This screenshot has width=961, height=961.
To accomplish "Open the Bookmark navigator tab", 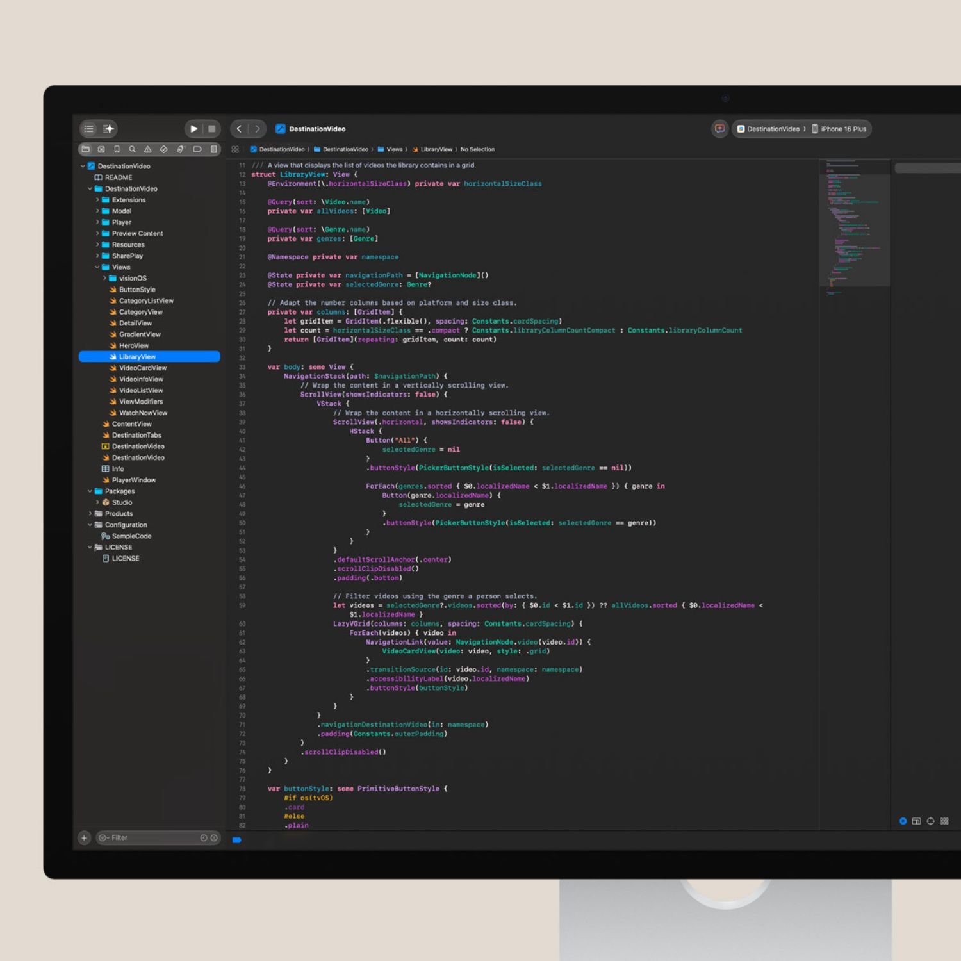I will pyautogui.click(x=117, y=149).
